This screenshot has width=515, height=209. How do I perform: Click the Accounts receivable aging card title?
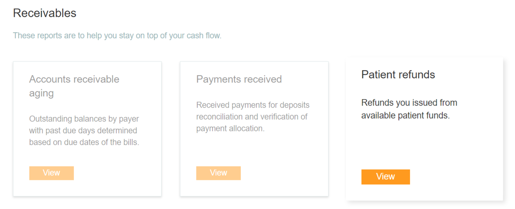74,79
